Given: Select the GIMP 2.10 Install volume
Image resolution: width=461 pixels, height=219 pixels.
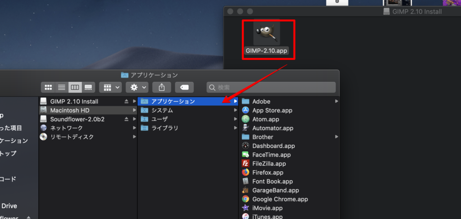Looking at the screenshot, I should (88, 101).
